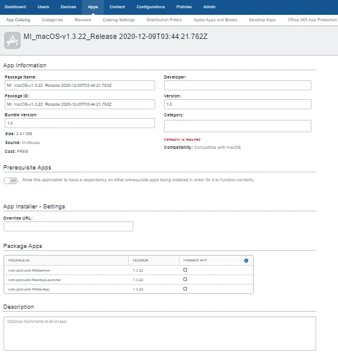The height and width of the screenshot is (353, 338).
Task: Click the Package Name field
Action: pos(80,86)
